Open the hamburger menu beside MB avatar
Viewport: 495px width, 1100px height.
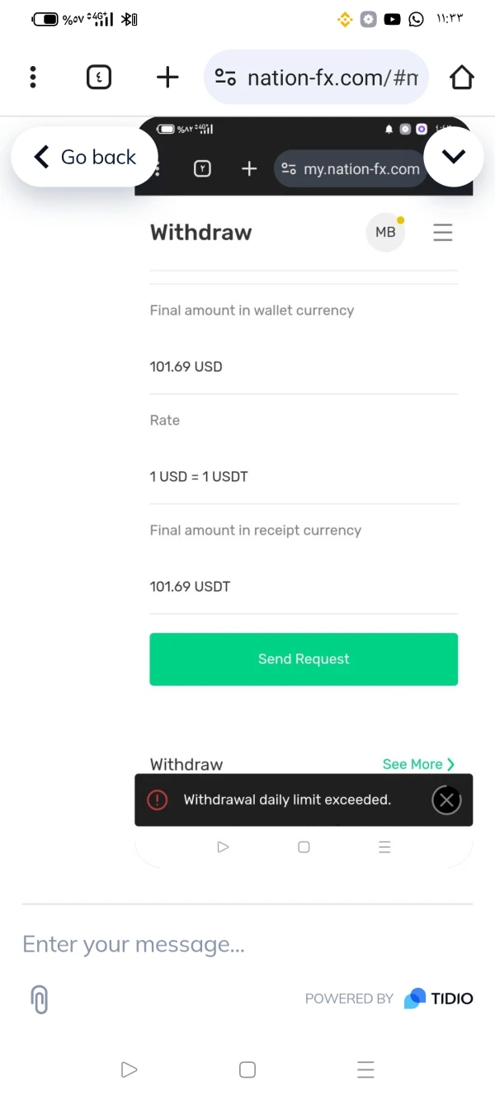(443, 233)
